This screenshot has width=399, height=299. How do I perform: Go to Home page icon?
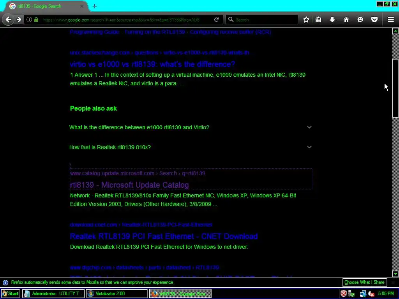[346, 19]
